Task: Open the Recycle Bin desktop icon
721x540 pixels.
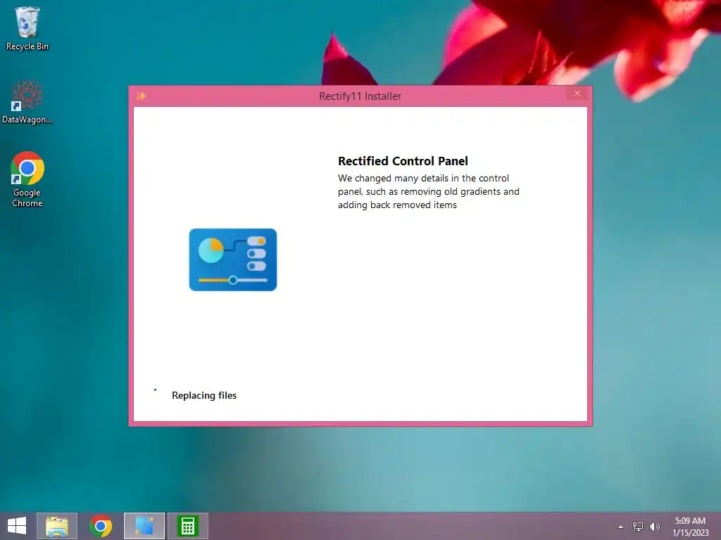Action: pyautogui.click(x=27, y=28)
